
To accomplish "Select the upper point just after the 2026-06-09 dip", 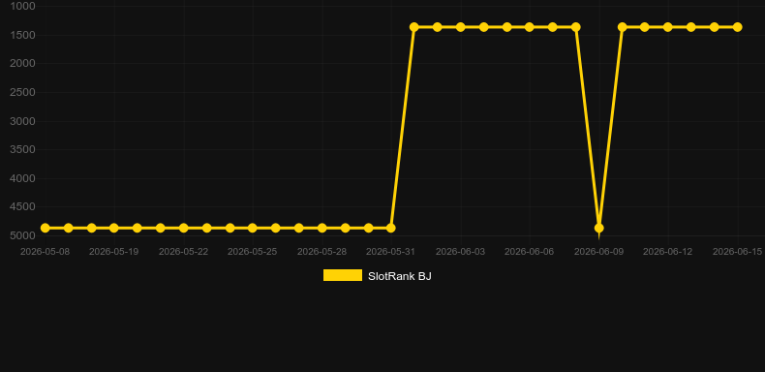I will click(x=622, y=27).
